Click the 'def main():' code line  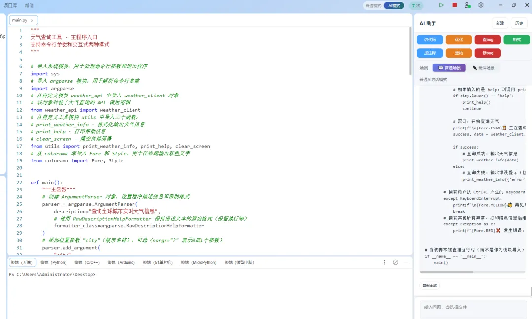coord(46,182)
